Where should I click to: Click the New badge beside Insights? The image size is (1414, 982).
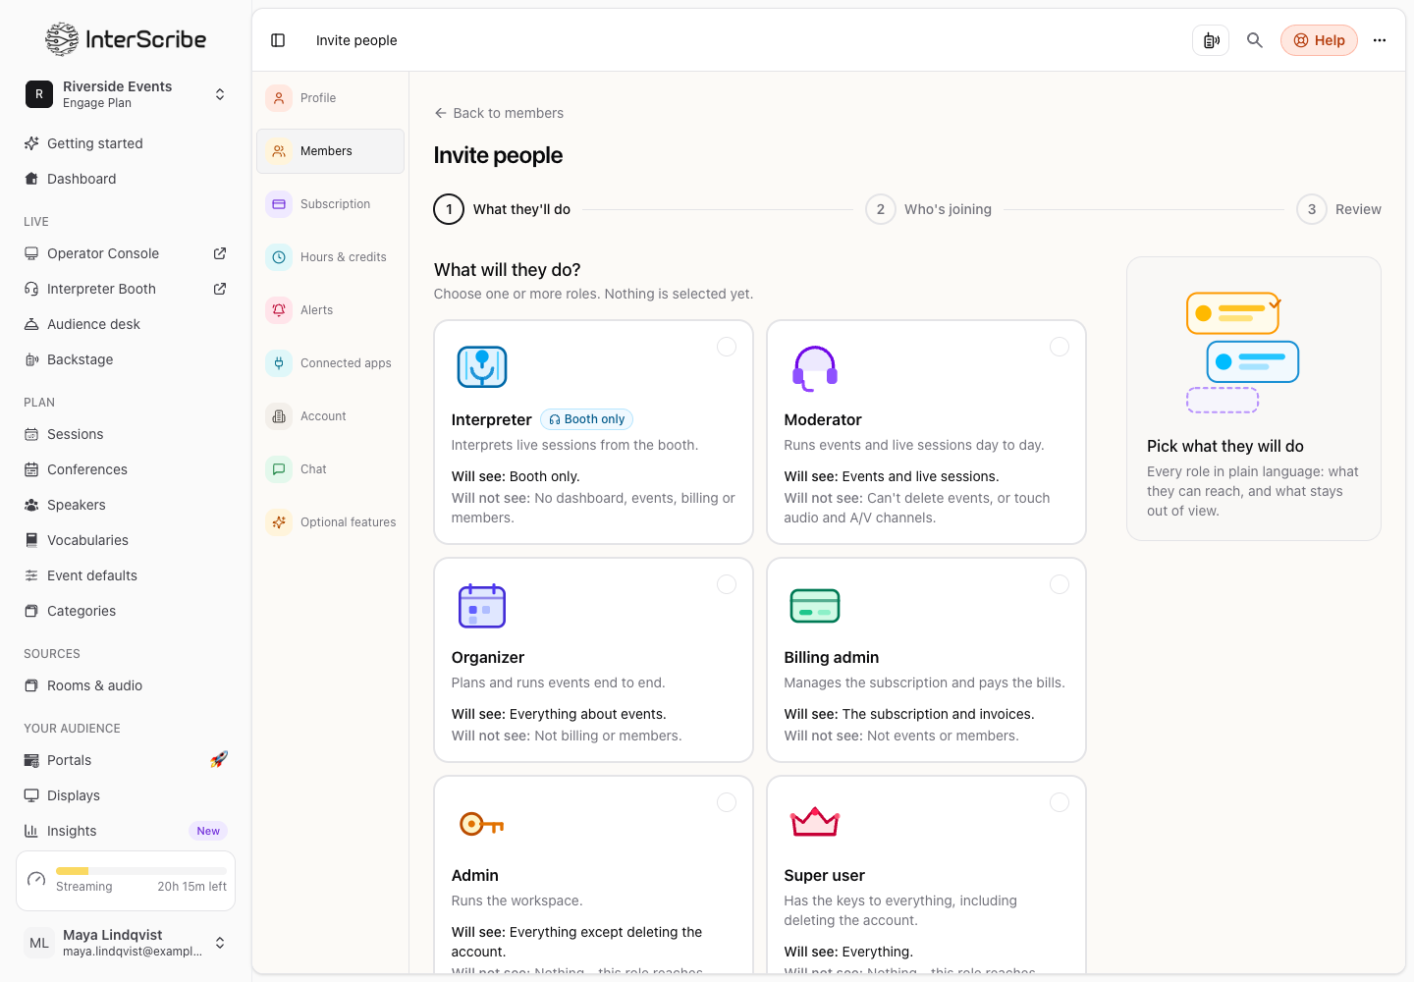click(x=208, y=831)
